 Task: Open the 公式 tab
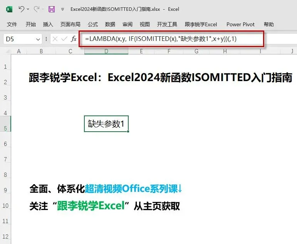93,24
